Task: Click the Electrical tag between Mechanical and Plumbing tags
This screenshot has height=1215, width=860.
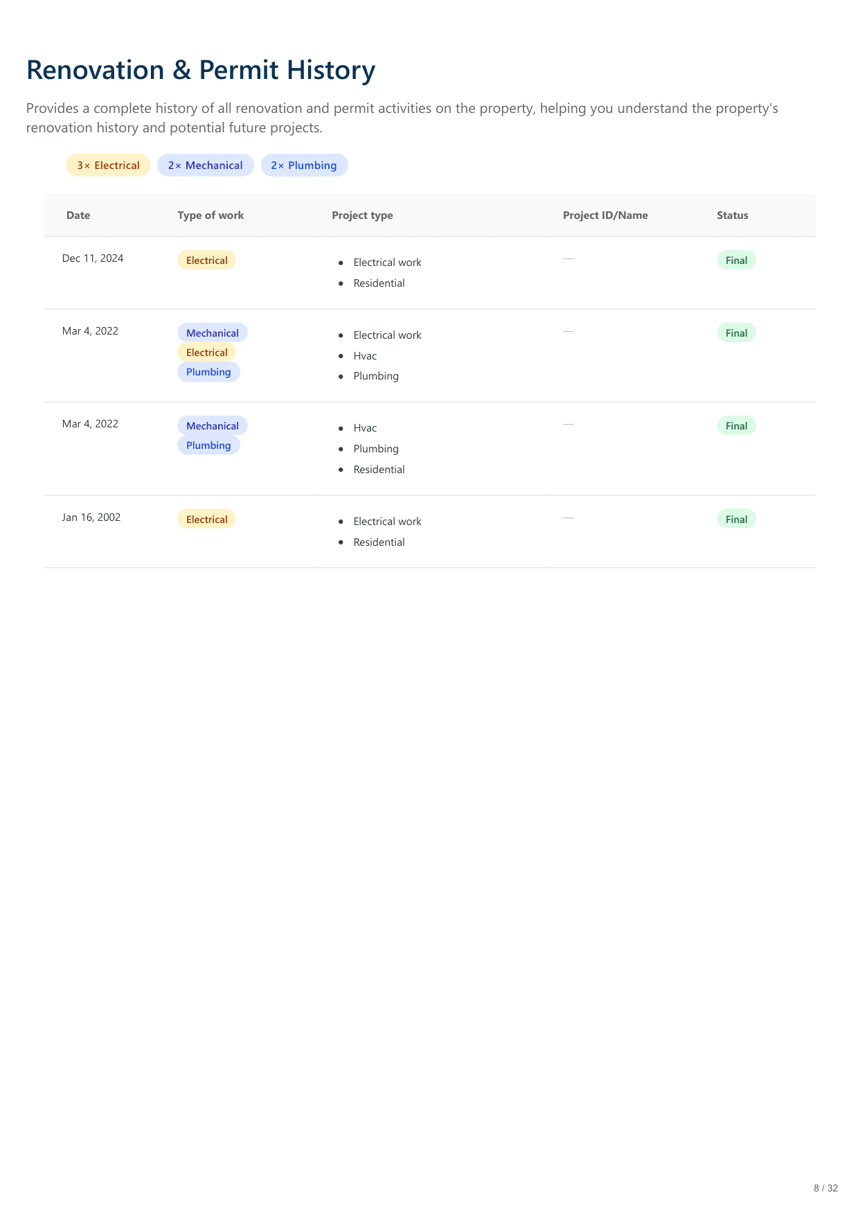Action: [x=206, y=353]
